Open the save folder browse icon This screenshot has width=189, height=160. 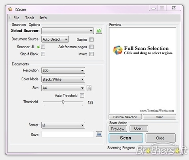coord(99,134)
